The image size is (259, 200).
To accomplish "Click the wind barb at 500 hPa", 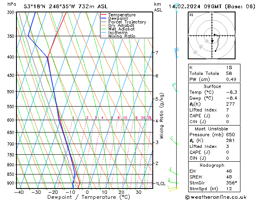I will click(175, 88).
